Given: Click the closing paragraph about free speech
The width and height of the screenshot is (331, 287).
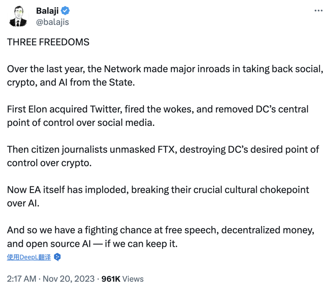Looking at the screenshot, I should pyautogui.click(x=161, y=237).
